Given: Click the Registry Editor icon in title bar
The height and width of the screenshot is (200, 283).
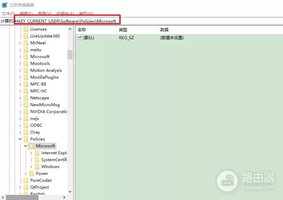Looking at the screenshot, I should click(4, 5).
